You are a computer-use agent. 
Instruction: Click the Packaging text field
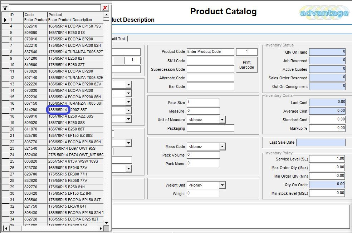[x=210, y=128]
